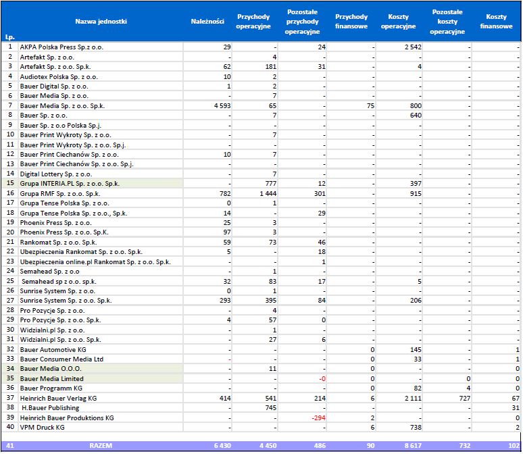Screen dimensions: 523x454
Task: Click the 'RAZEM' total row label
Action: (x=101, y=445)
